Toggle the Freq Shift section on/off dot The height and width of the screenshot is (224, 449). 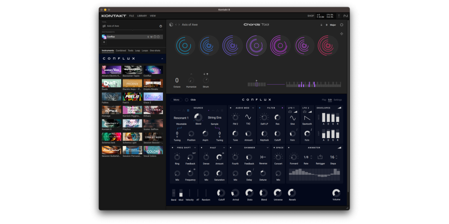click(172, 148)
